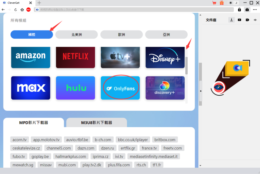Screen dimensions: 260x174
Task: Open the three-dot more menu
Action: tap(255, 10)
